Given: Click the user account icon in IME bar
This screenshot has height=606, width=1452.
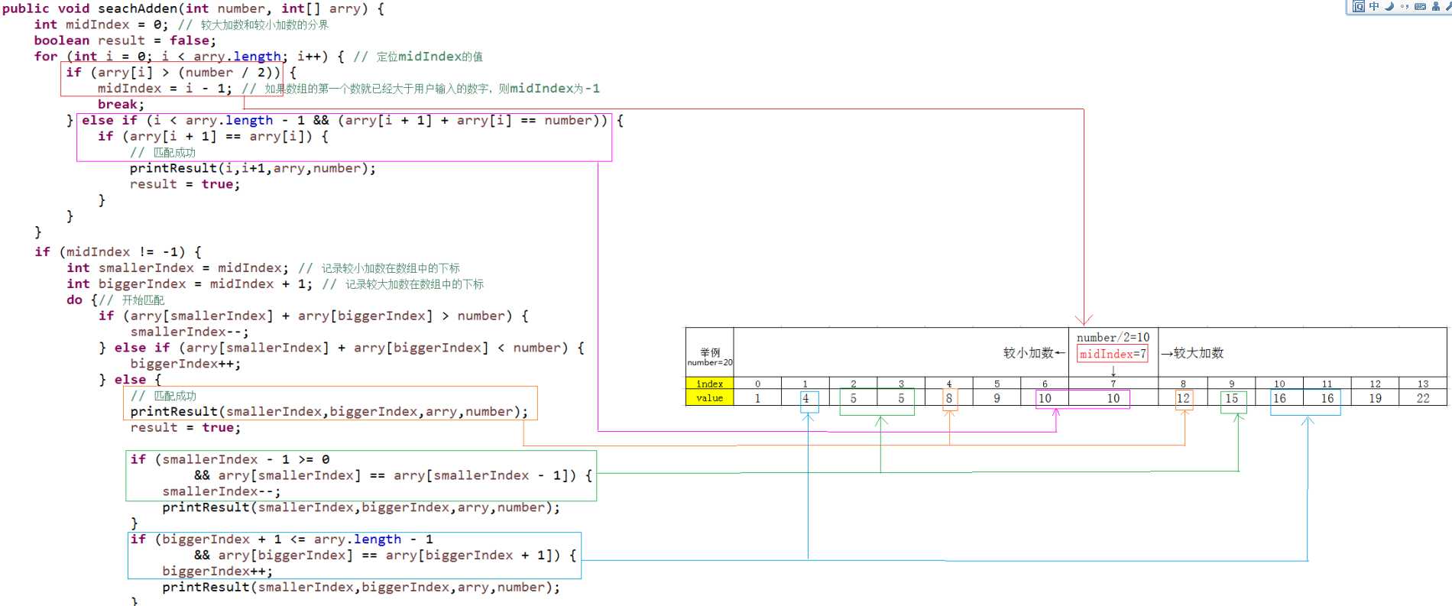Looking at the screenshot, I should 1435,7.
